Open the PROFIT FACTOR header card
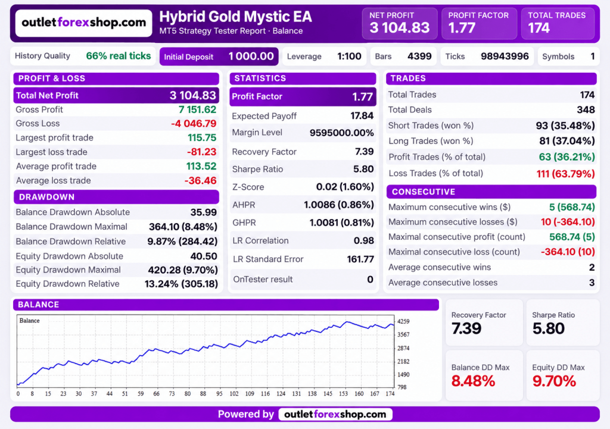 coord(479,23)
